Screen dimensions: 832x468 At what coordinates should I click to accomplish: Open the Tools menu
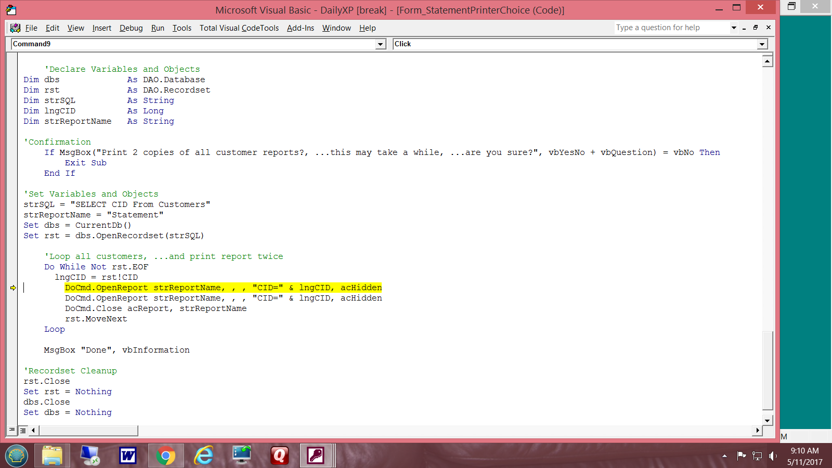click(x=182, y=28)
